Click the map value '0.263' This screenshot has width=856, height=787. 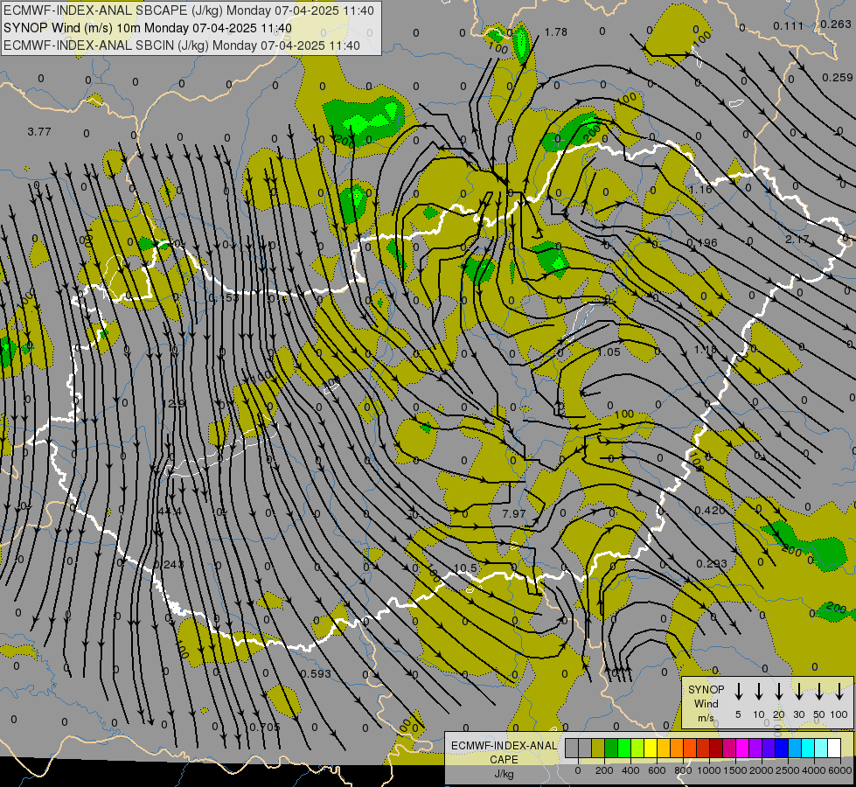point(836,24)
